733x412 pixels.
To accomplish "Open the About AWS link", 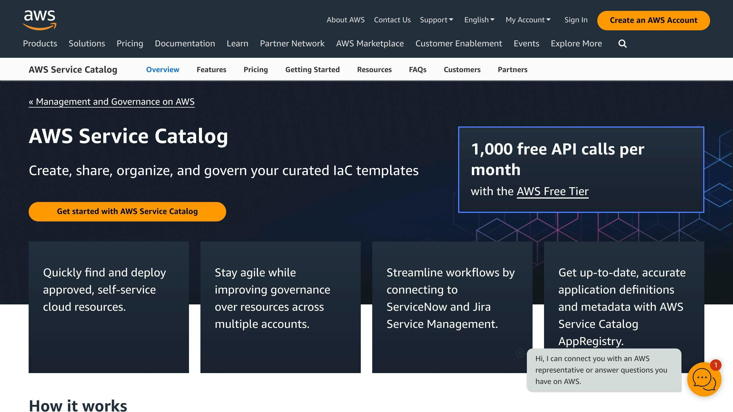I will click(x=346, y=20).
